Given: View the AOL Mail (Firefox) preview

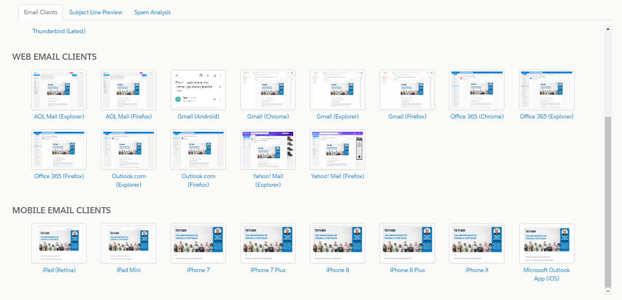Looking at the screenshot, I should [128, 116].
